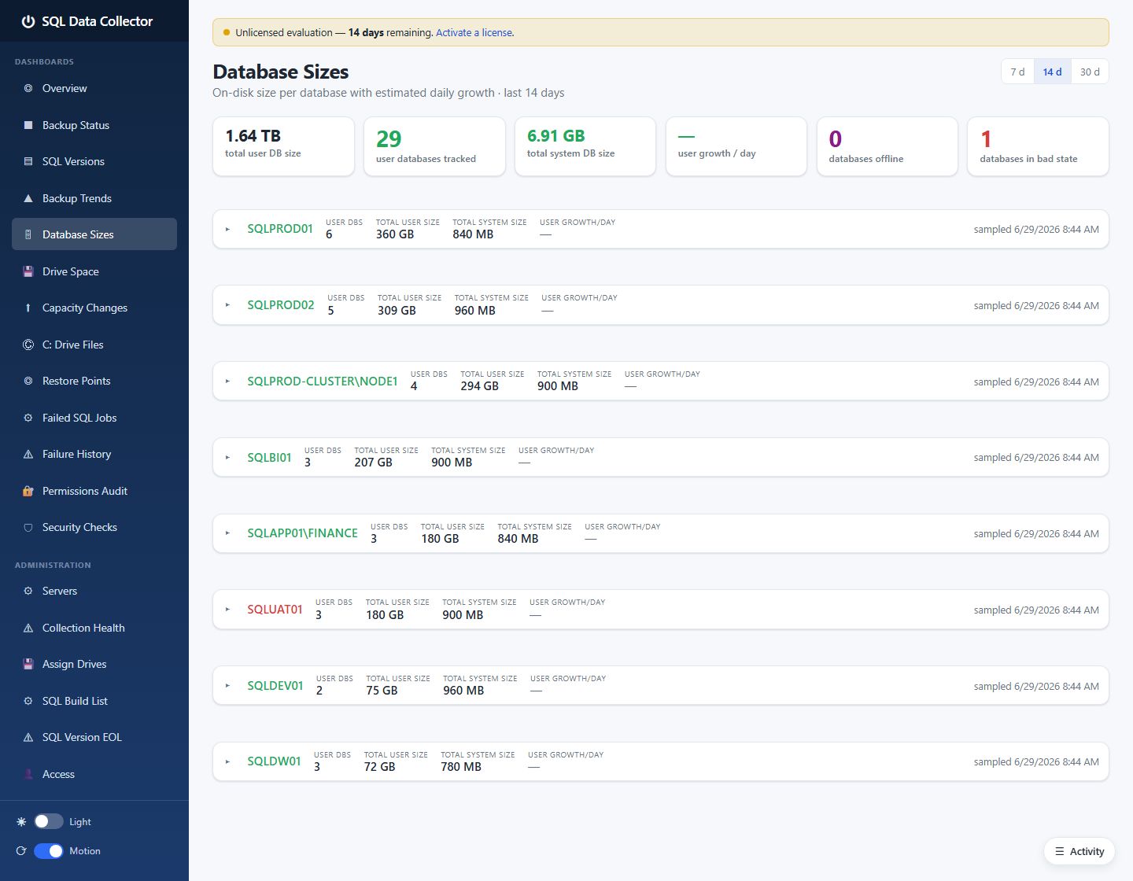Disable the Motion switch
This screenshot has height=881, width=1133.
click(x=49, y=850)
